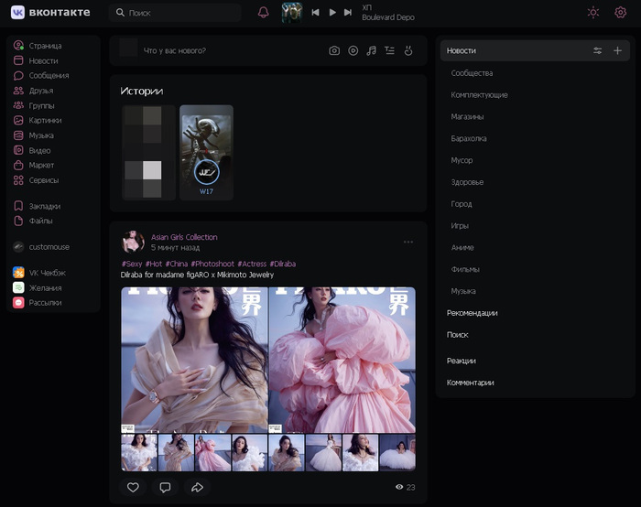The image size is (641, 507).
Task: Click the camera icon in post composer
Action: click(334, 50)
